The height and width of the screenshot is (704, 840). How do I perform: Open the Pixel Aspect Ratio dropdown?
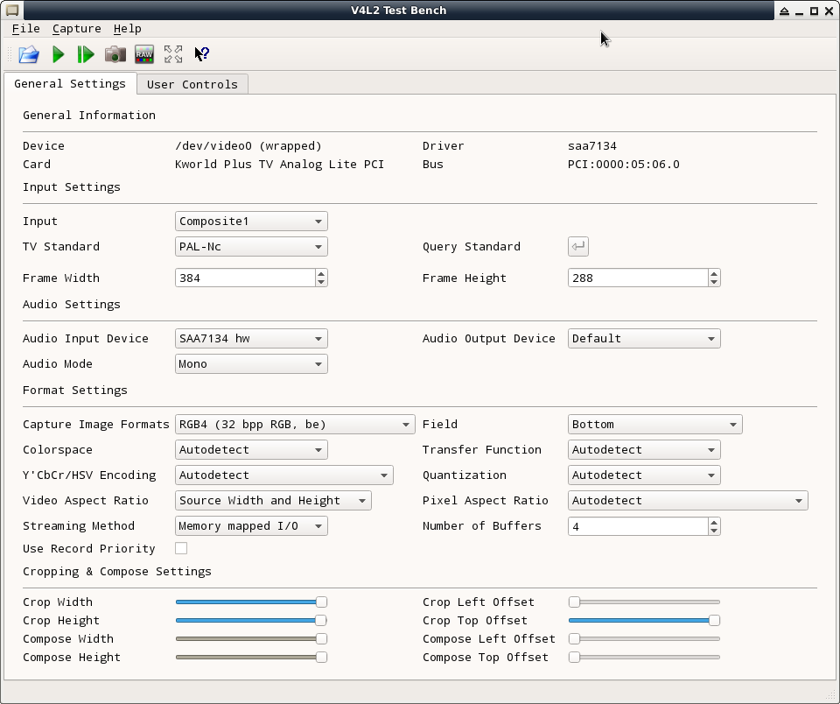pos(687,501)
